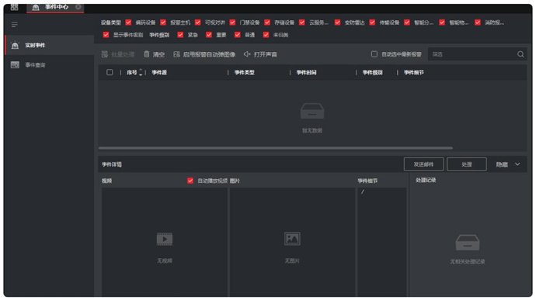Click the 处理 button
This screenshot has height=300, width=536.
[467, 164]
